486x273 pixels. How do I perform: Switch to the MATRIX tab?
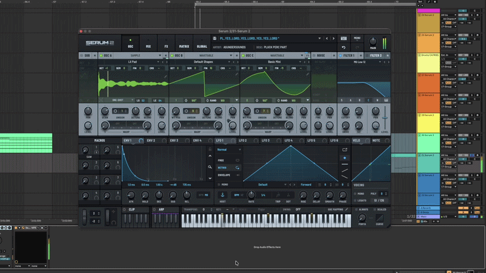pos(184,43)
